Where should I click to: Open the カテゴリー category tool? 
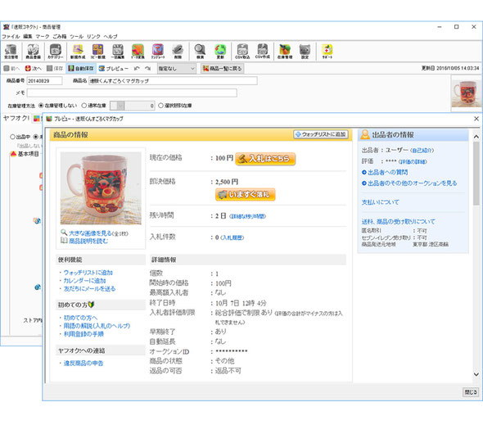56,52
